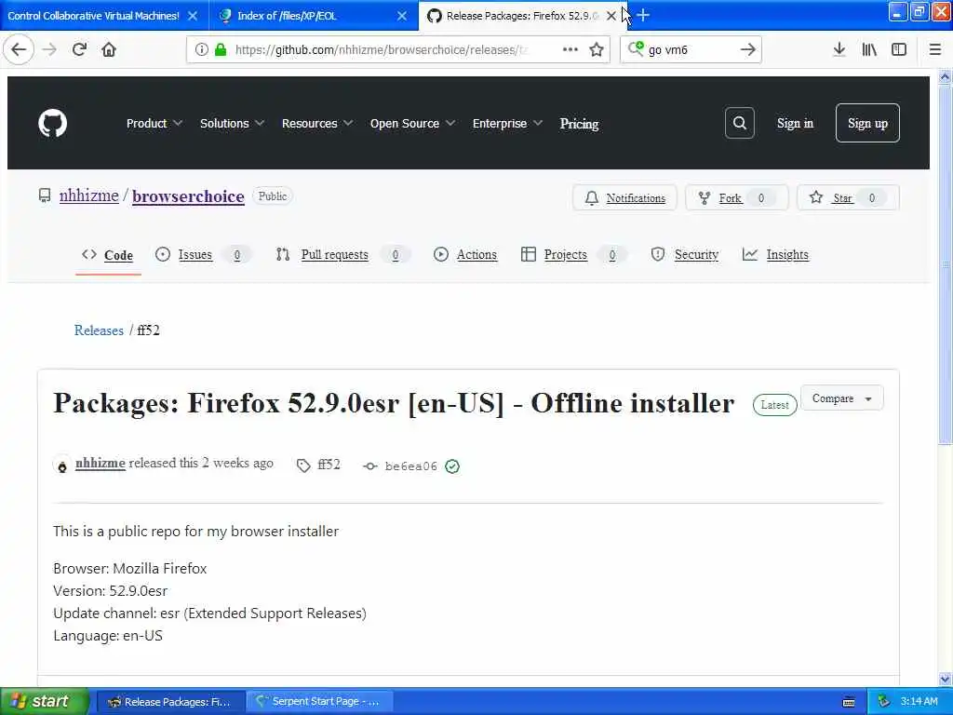Click the search box containing go vm6
Image resolution: width=953 pixels, height=715 pixels.
tap(691, 50)
